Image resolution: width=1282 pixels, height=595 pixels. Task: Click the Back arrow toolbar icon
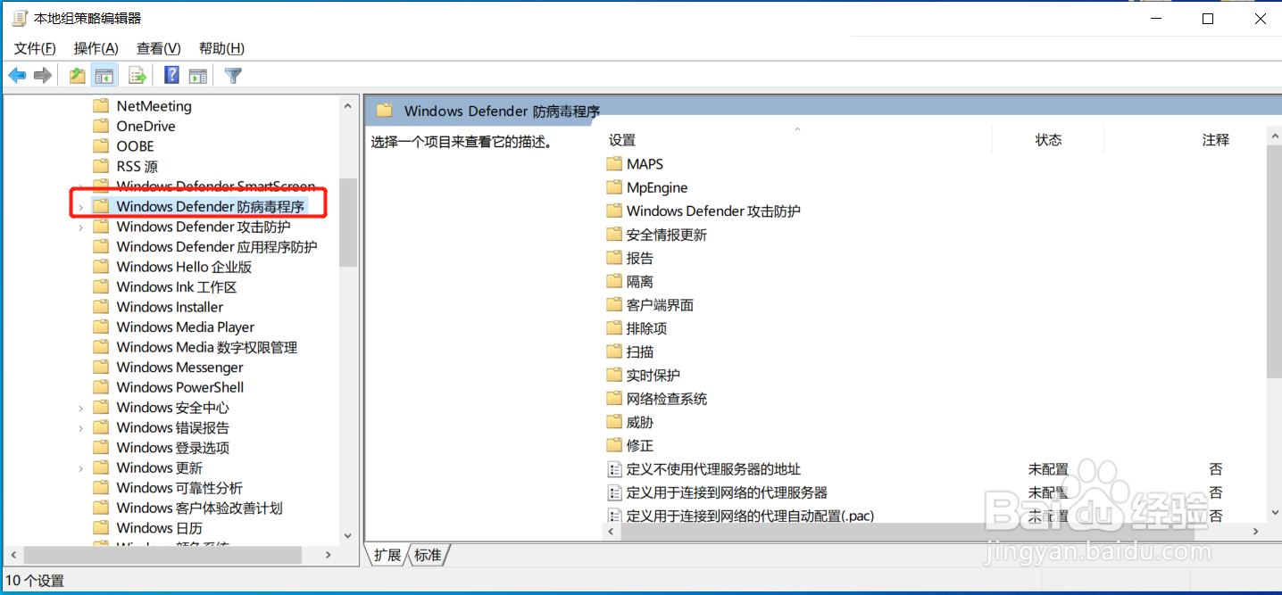[17, 76]
